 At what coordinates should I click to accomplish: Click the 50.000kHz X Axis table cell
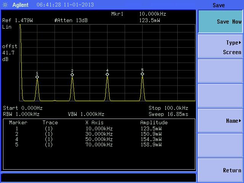click(x=99, y=139)
